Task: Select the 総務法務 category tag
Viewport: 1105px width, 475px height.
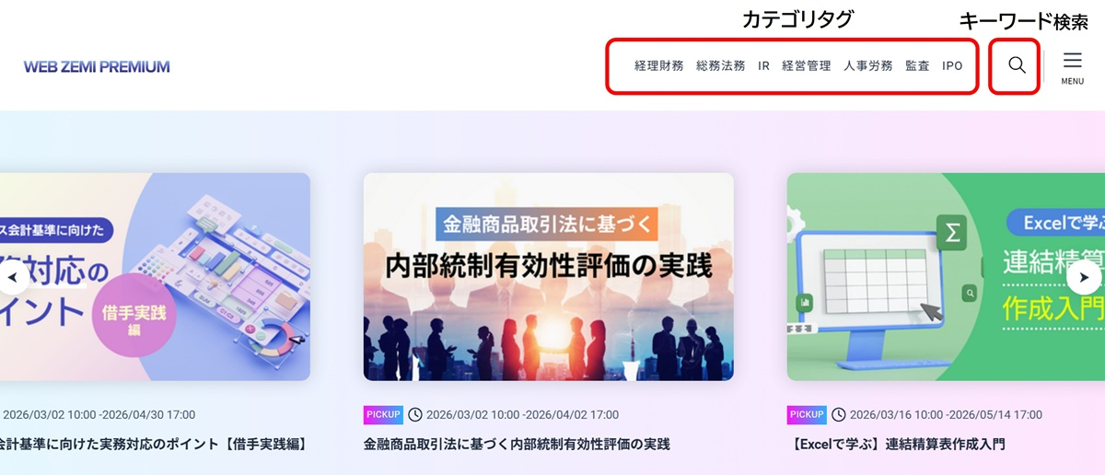Action: 720,66
